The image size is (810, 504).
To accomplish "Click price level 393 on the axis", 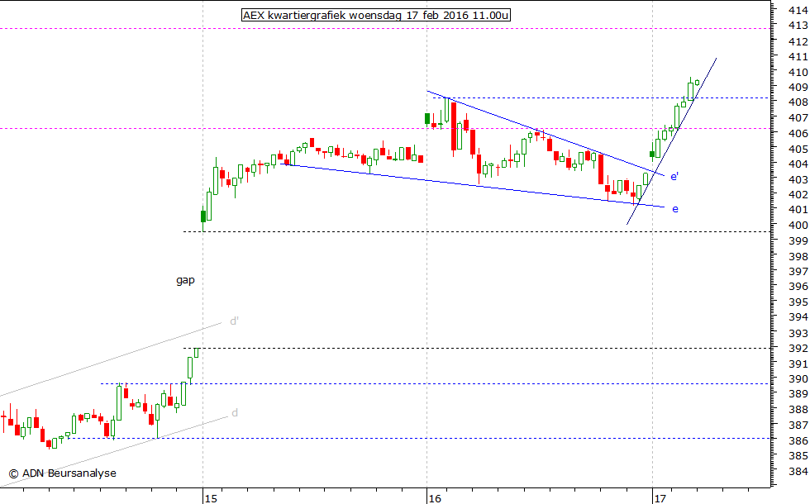I will [798, 333].
